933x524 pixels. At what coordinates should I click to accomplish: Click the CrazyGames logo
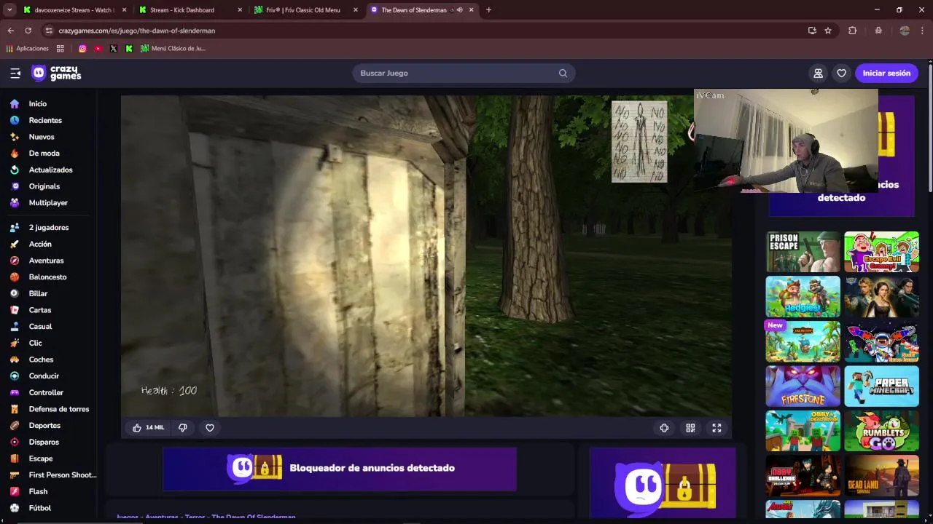point(56,73)
